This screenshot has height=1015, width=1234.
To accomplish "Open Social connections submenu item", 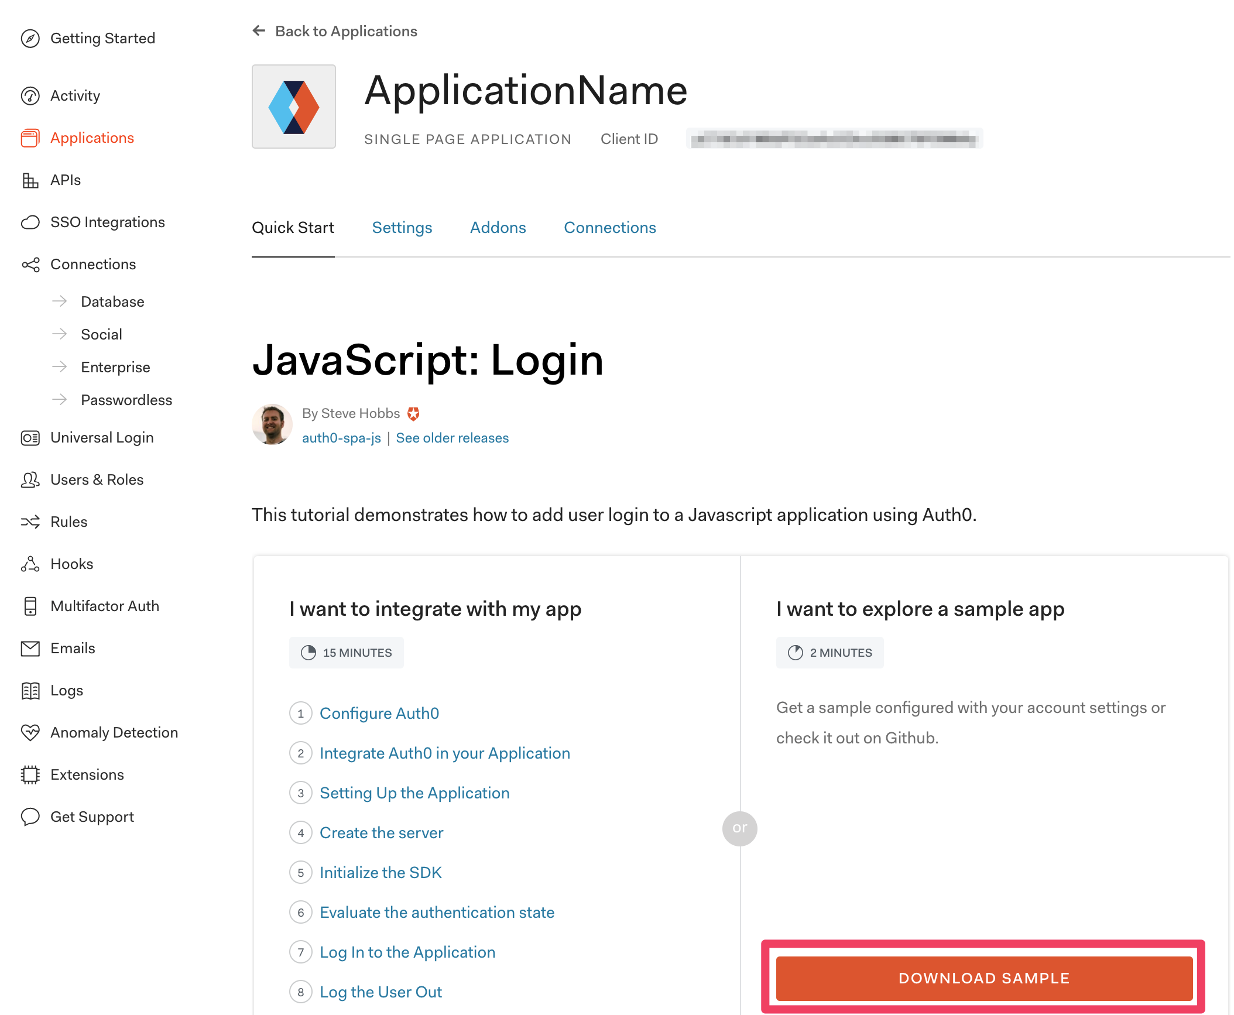I will click(x=101, y=335).
